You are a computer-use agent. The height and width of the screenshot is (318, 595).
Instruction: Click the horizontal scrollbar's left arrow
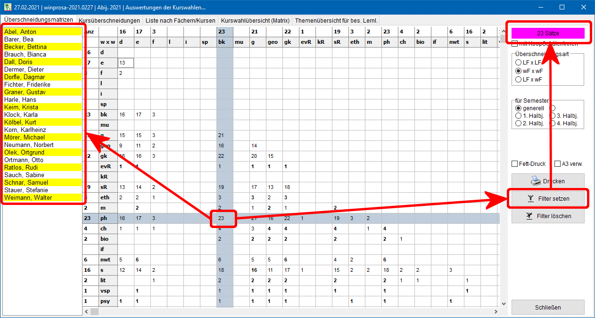tap(86, 312)
